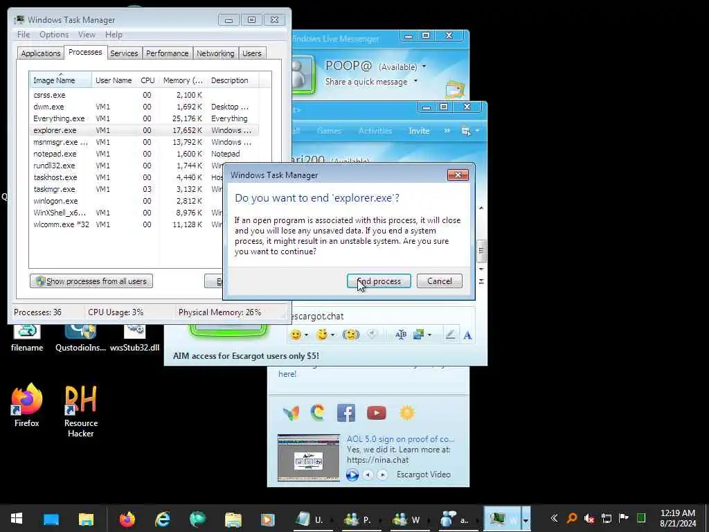This screenshot has height=532, width=709.
Task: Select the msnmsgr.exe process row
Action: click(x=144, y=142)
